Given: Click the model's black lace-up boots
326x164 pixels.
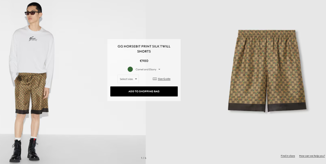Looking at the screenshot, I should click(25, 150).
